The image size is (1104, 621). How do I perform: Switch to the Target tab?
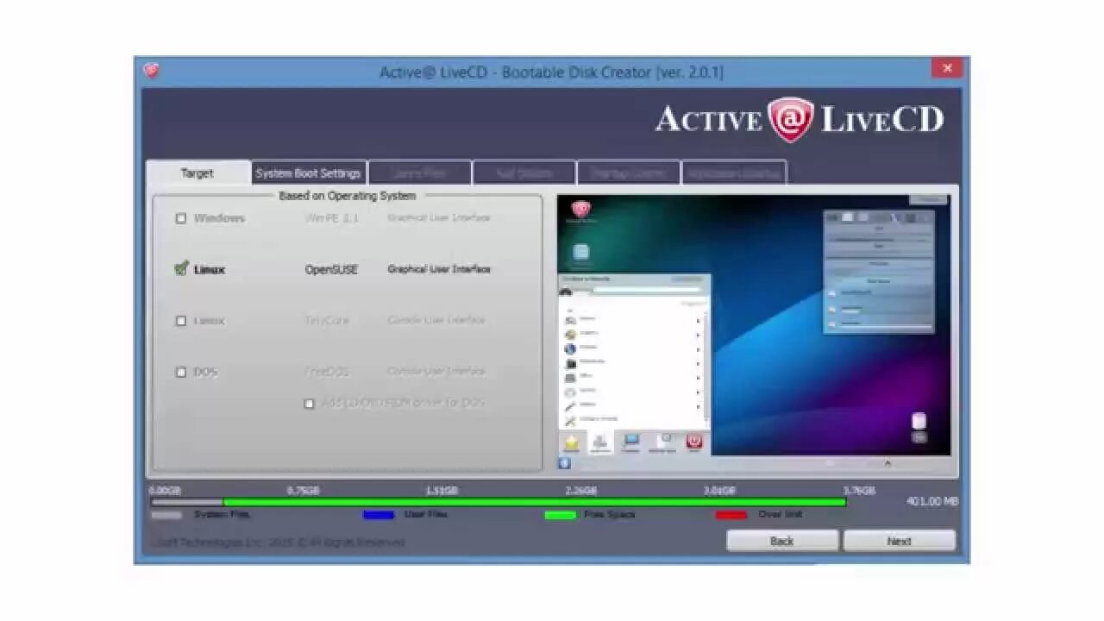point(198,172)
